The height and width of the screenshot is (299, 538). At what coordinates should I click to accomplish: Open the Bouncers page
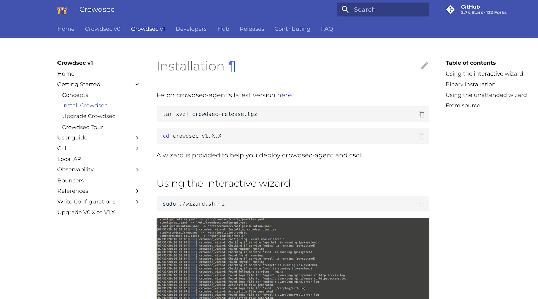click(71, 180)
